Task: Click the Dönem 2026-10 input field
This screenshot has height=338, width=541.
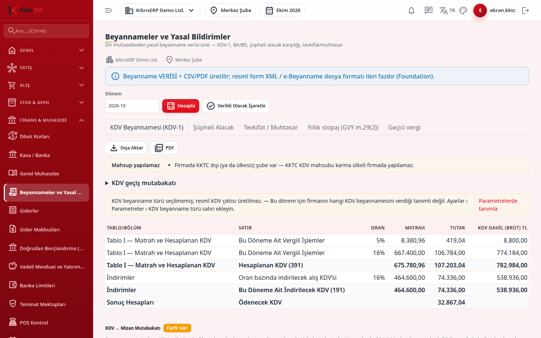Action: (132, 106)
